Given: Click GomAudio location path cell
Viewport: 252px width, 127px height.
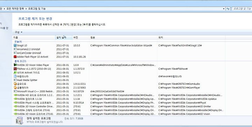Looking at the screenshot, I should tap(179, 84).
